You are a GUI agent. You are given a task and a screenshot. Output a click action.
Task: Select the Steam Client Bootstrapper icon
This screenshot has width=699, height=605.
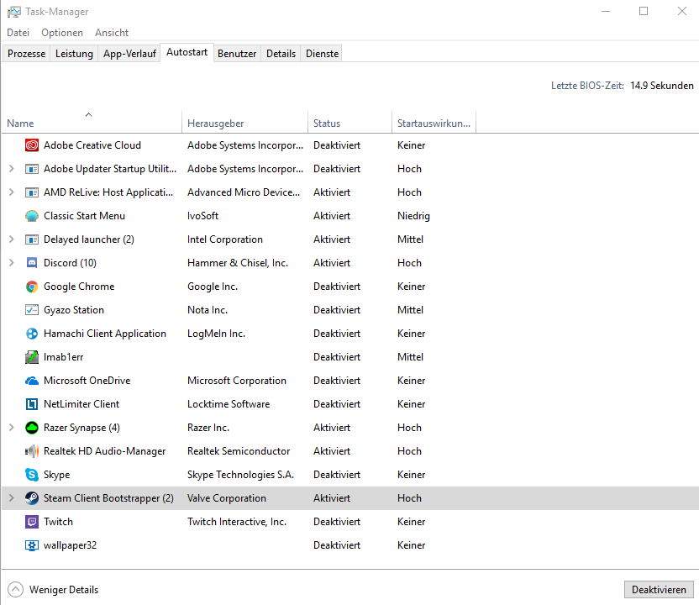(x=32, y=498)
